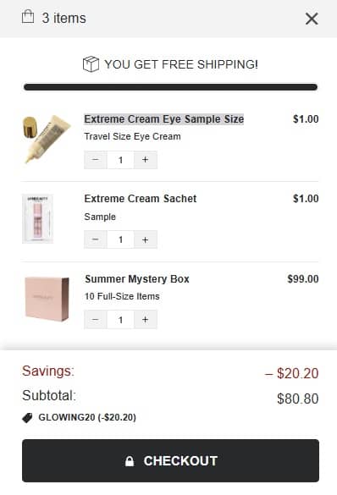Click the Mystery Box quantity field
This screenshot has height=495, width=337.
[120, 320]
